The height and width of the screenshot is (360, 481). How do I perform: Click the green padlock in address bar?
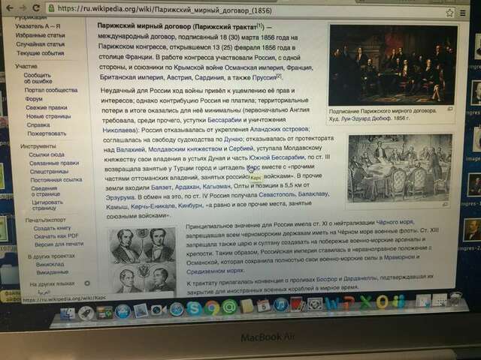(x=51, y=8)
